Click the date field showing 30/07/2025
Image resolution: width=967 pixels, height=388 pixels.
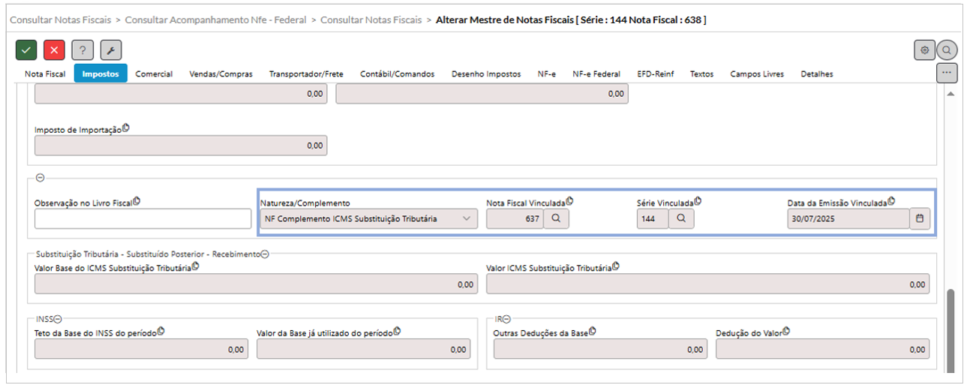pos(848,218)
